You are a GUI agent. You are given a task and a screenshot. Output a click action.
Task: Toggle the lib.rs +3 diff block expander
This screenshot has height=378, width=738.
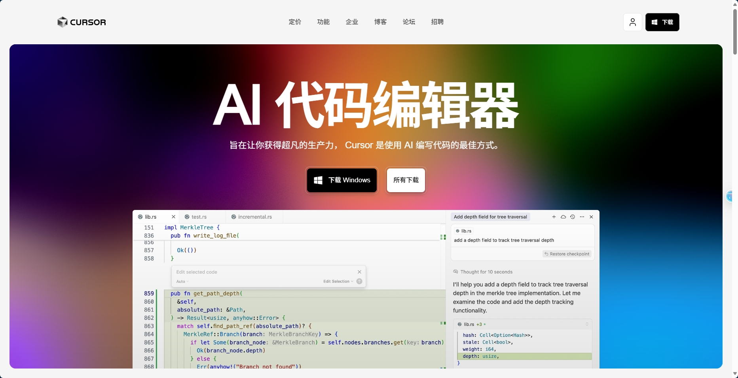(587, 324)
